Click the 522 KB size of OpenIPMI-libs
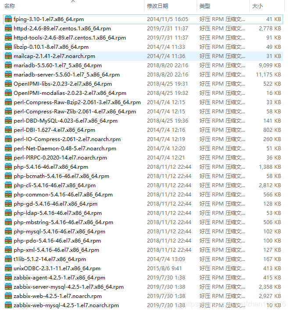The width and height of the screenshot is (290, 312). click(272, 84)
